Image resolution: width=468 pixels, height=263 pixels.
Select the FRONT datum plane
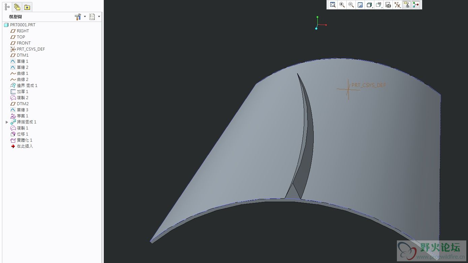tap(21, 43)
